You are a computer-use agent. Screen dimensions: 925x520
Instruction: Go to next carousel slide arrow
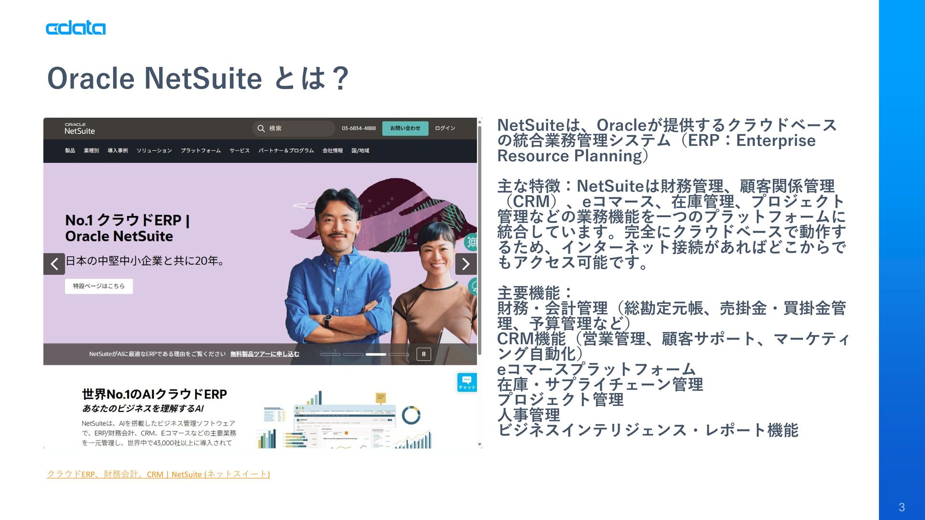pyautogui.click(x=465, y=264)
